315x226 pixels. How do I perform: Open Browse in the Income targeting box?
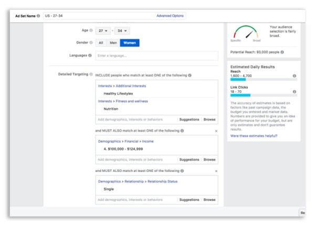209,159
